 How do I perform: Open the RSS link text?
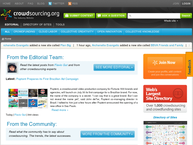click(75, 3)
